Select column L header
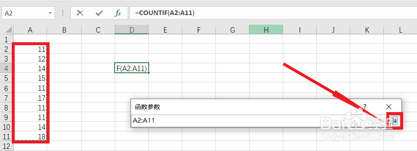Viewport: 417px width, 151px height. pyautogui.click(x=401, y=30)
